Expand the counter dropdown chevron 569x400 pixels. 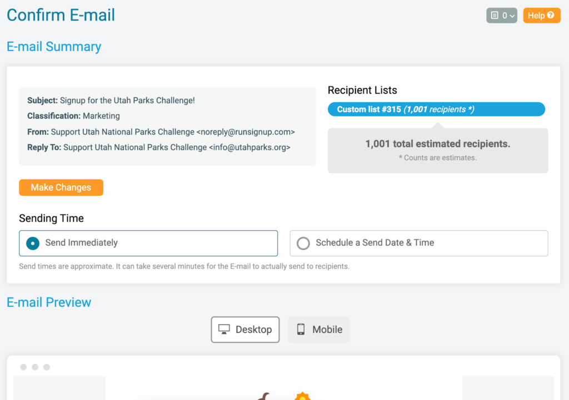click(x=512, y=16)
